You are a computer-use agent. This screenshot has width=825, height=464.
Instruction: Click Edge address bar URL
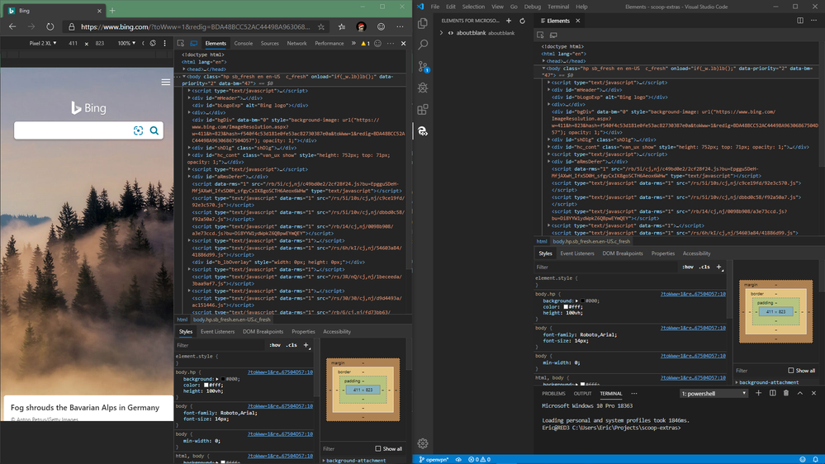(x=195, y=26)
